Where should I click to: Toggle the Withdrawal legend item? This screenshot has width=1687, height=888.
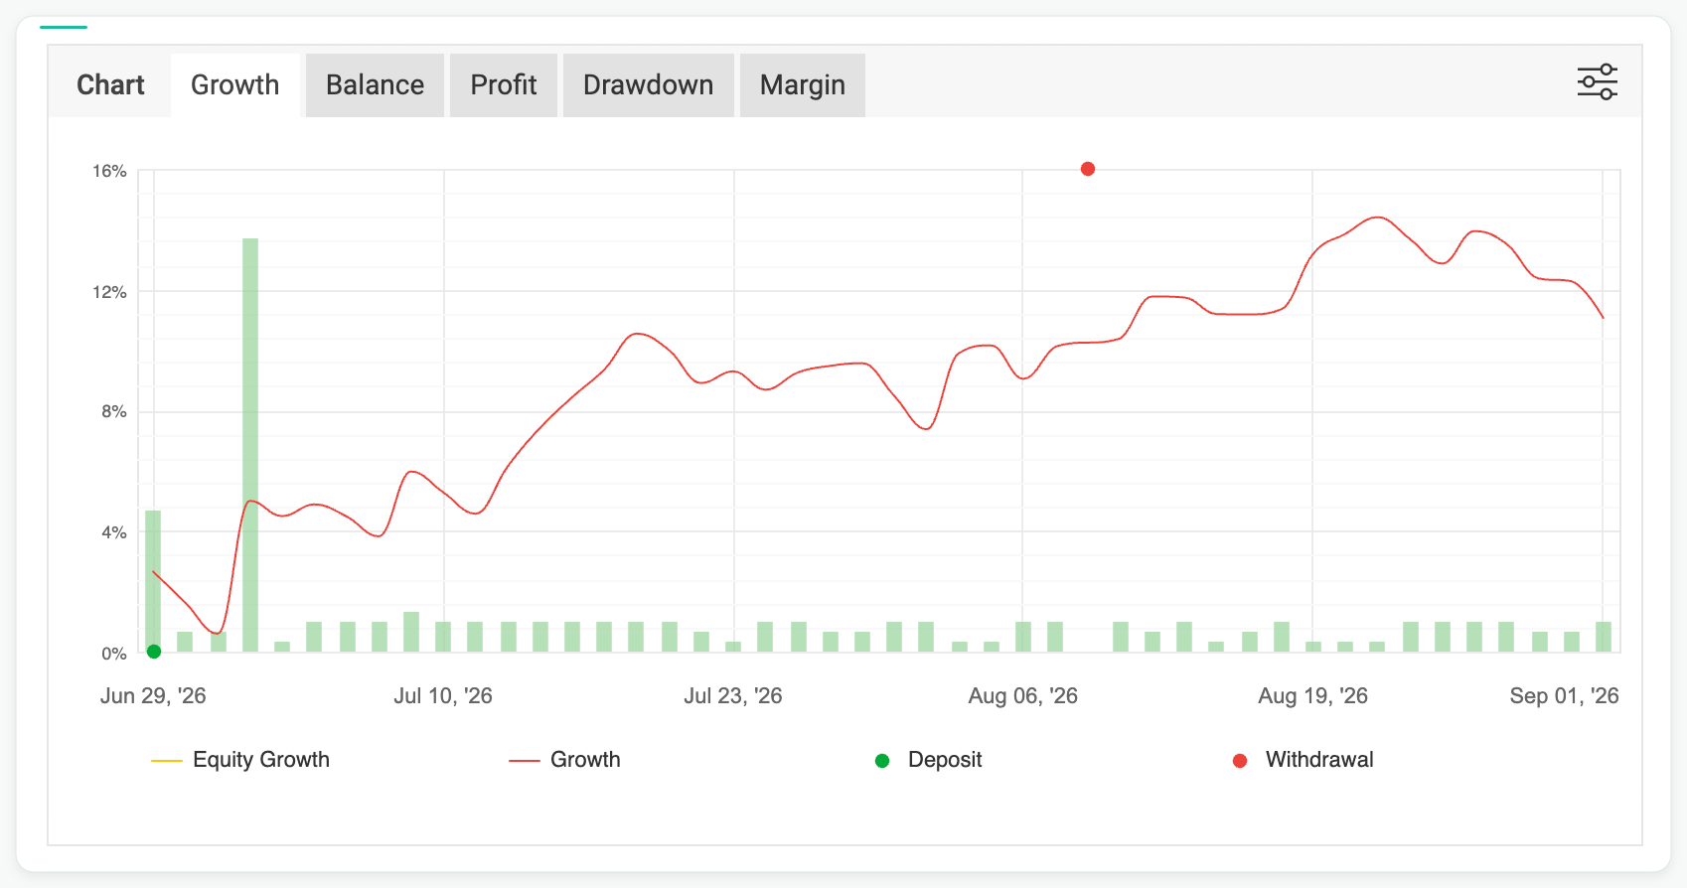click(1303, 760)
